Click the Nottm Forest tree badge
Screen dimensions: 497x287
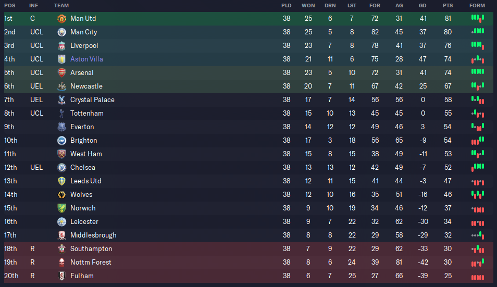(61, 263)
